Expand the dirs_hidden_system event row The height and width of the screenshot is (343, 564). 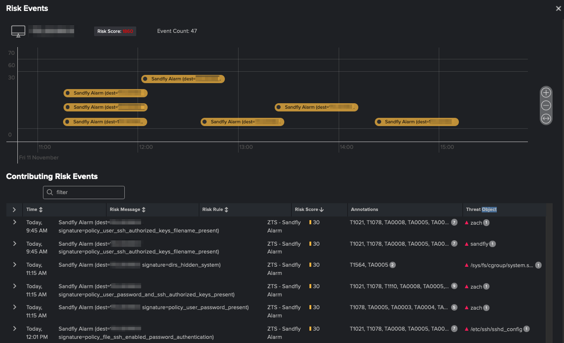[x=14, y=265]
